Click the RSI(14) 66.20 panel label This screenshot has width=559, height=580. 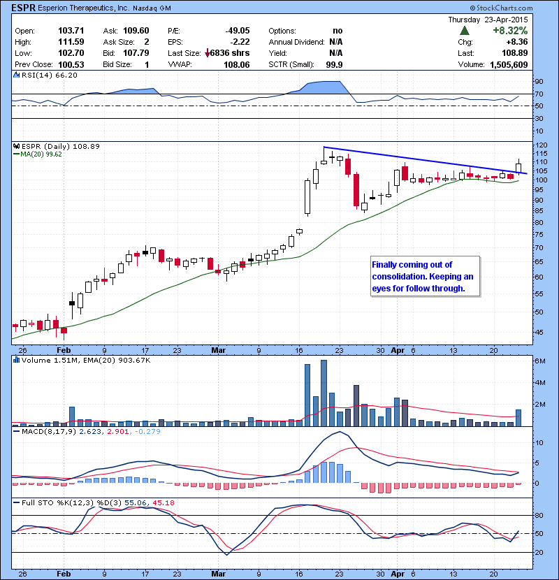50,75
